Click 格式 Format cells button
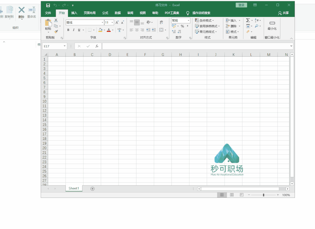Screen dimensions: 315x229 point(232,32)
